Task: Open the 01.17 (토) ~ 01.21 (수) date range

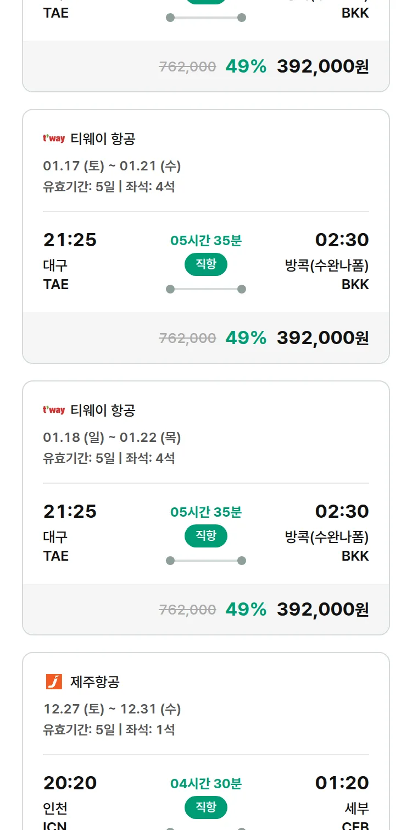Action: 112,166
